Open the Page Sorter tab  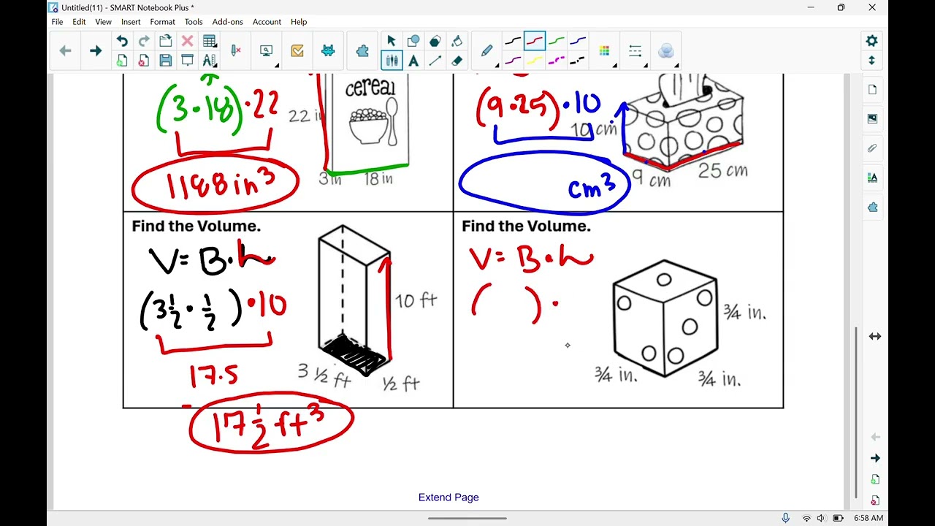[873, 89]
